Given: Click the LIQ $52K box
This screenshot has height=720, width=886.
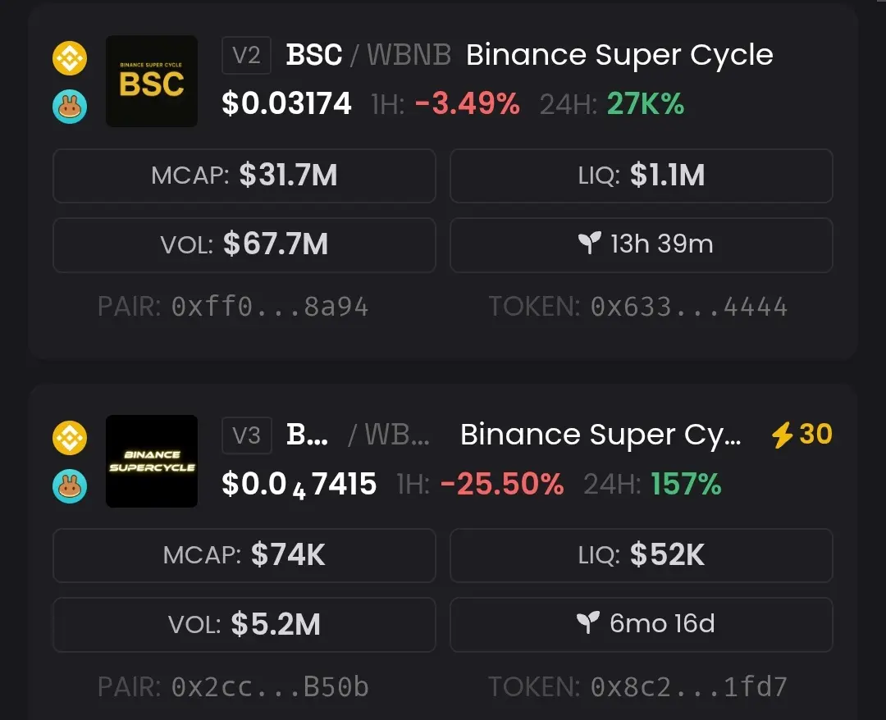Looking at the screenshot, I should pyautogui.click(x=642, y=555).
